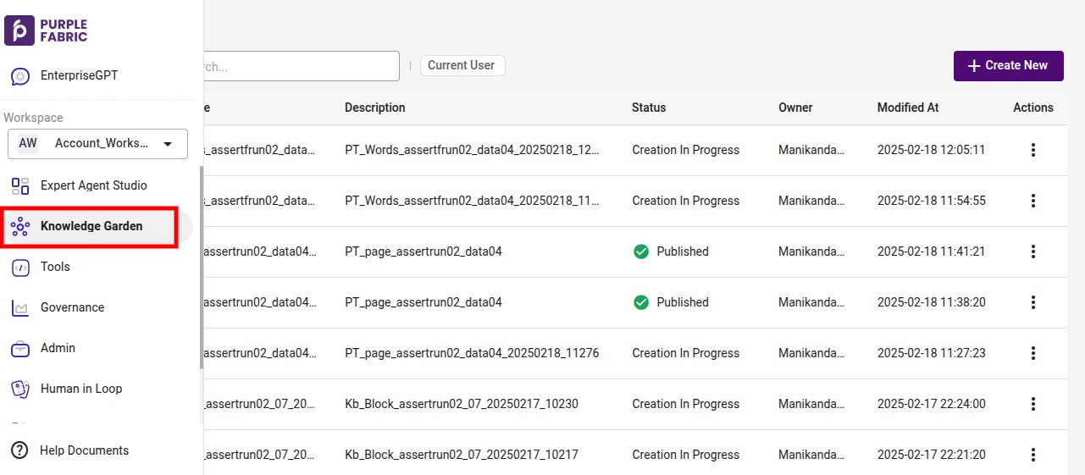
Task: Open EnterpriseGPT chat icon
Action: [x=20, y=76]
